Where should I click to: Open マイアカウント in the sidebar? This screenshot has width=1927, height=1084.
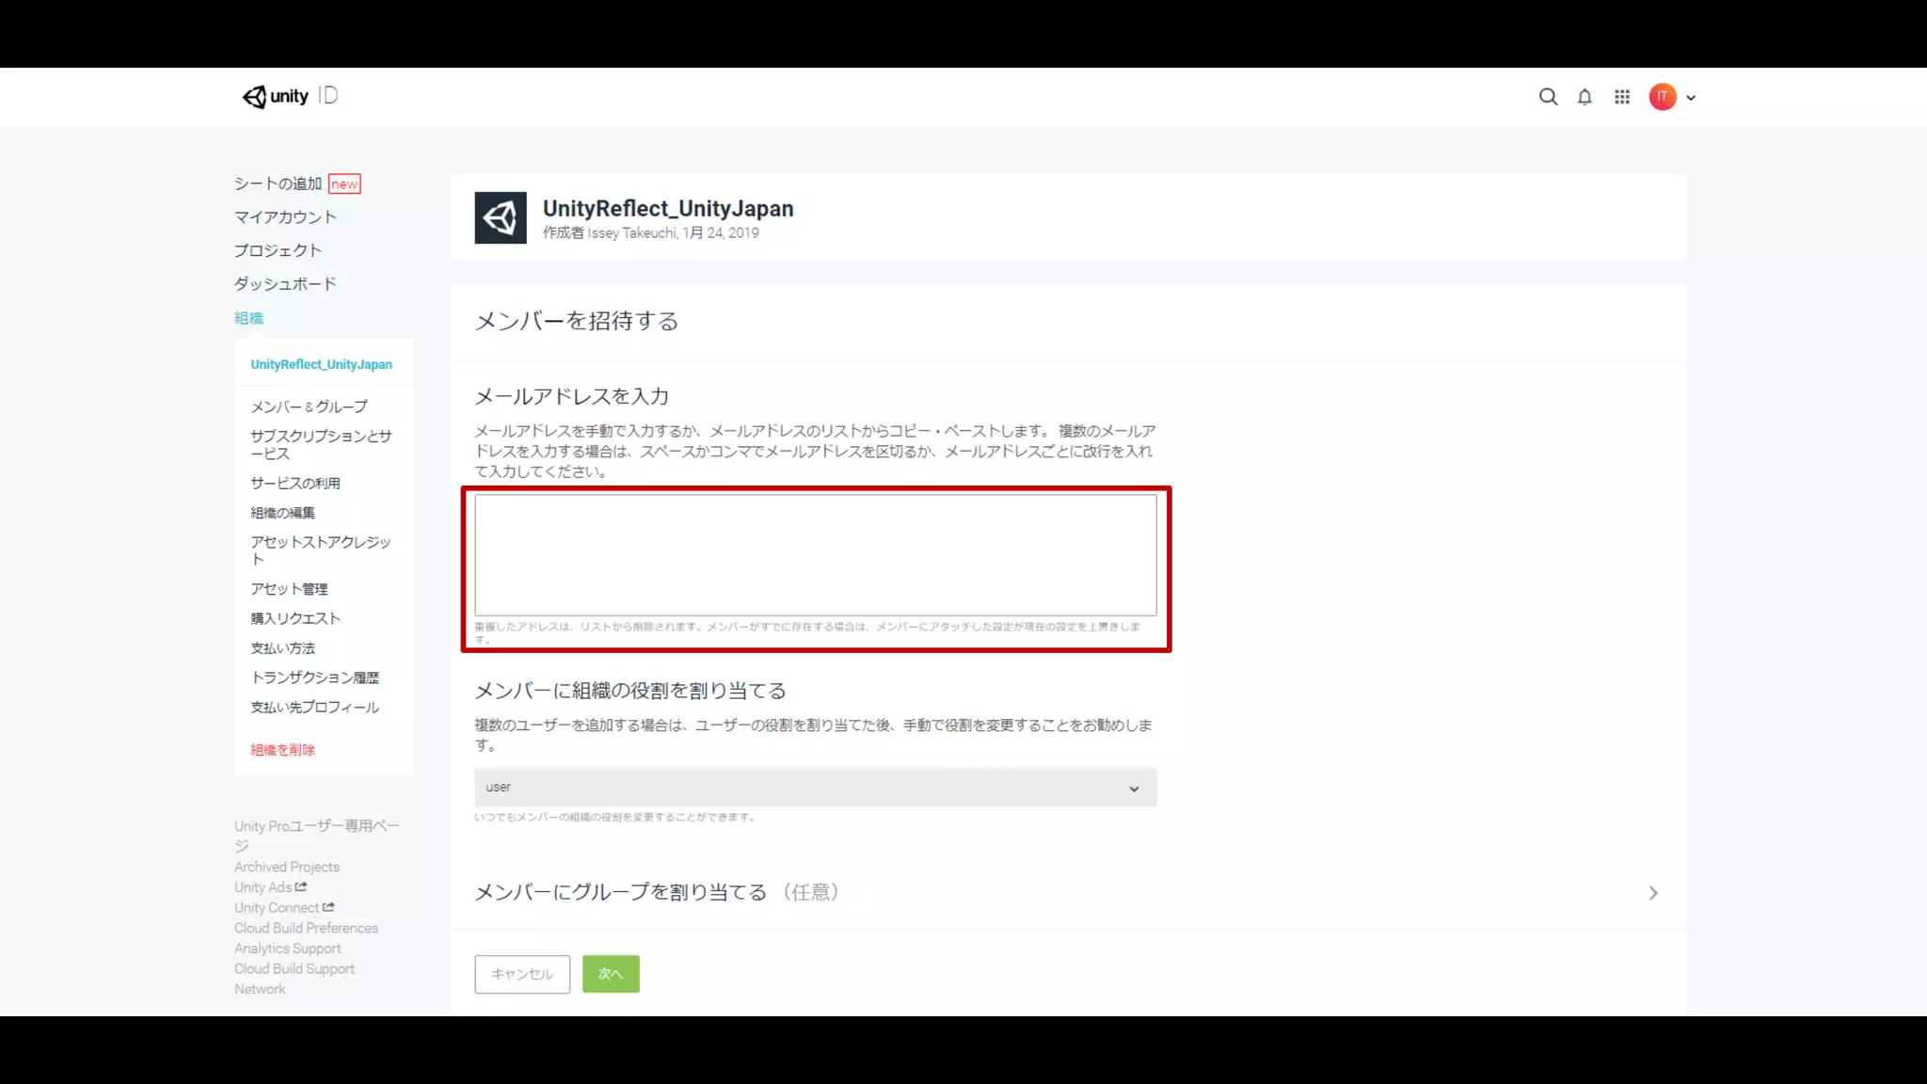click(x=285, y=217)
